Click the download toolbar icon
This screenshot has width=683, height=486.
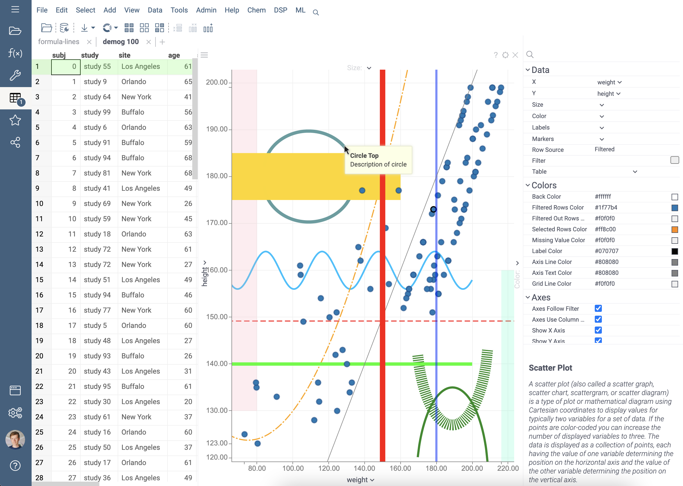point(84,28)
